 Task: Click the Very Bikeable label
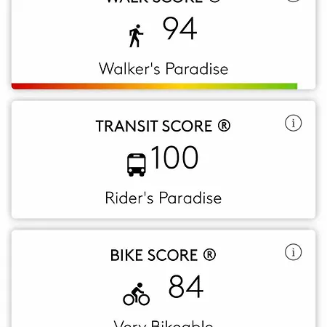click(x=163, y=323)
